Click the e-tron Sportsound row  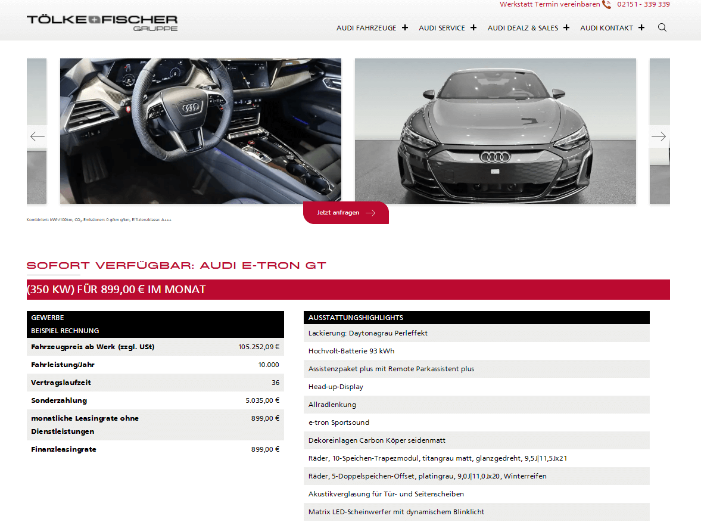click(476, 422)
